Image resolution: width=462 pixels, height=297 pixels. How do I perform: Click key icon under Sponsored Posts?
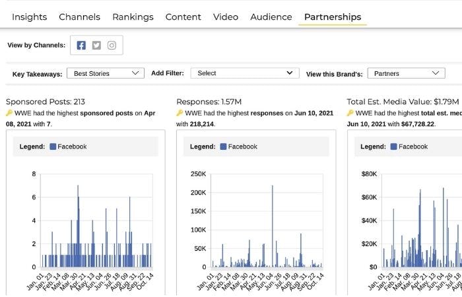click(9, 114)
